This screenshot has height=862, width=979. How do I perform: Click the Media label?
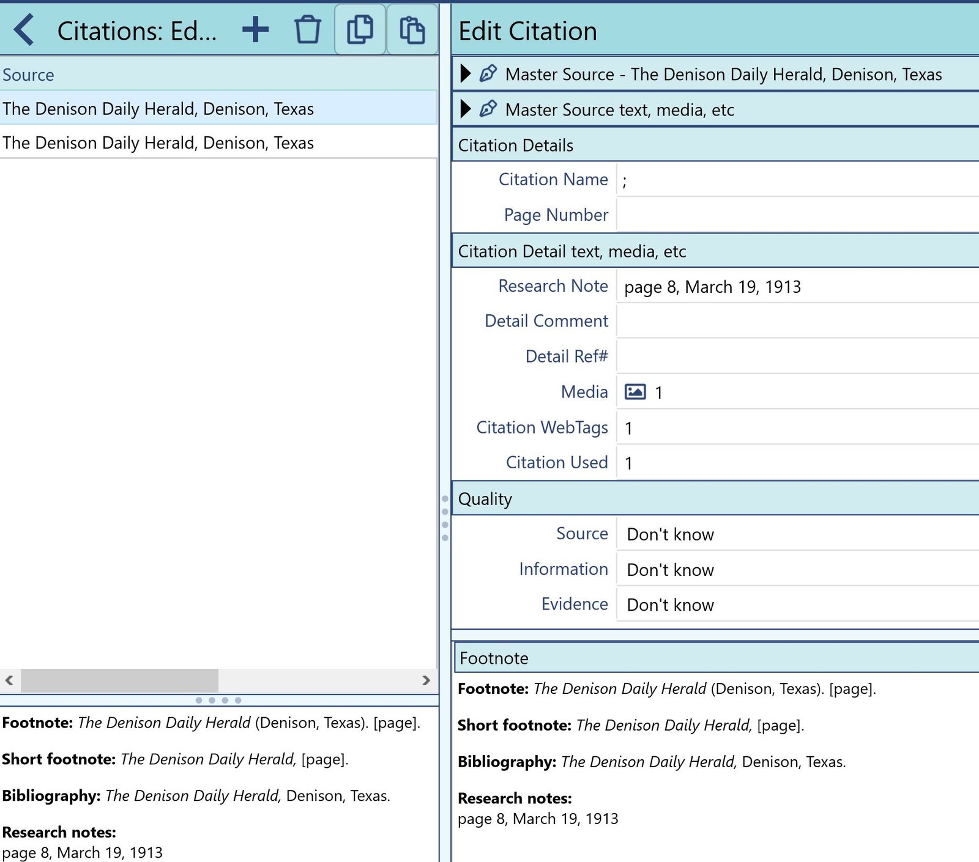point(584,391)
